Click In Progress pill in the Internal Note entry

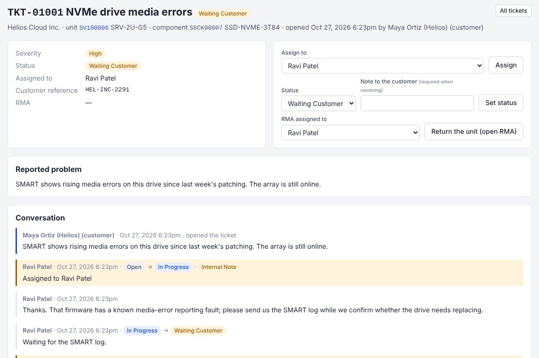coord(173,267)
